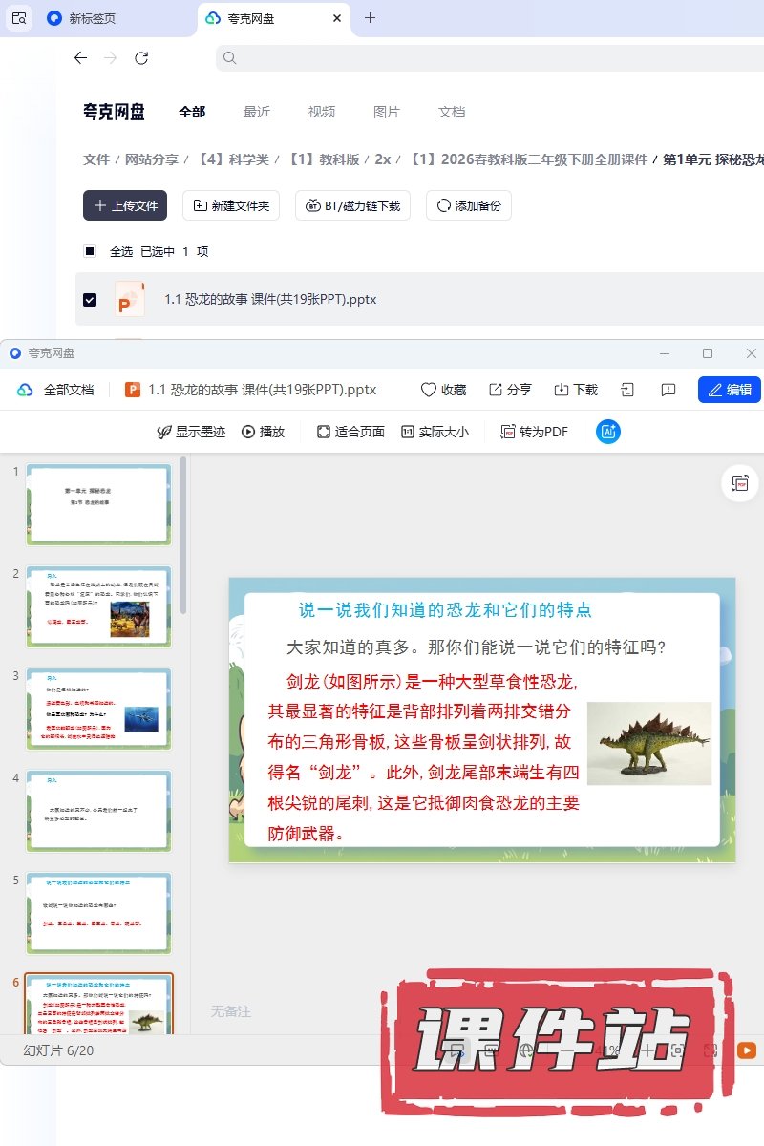Refresh the browser page
Image resolution: width=764 pixels, height=1146 pixels.
click(141, 58)
